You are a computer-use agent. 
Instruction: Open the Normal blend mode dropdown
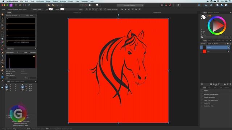click(220, 44)
